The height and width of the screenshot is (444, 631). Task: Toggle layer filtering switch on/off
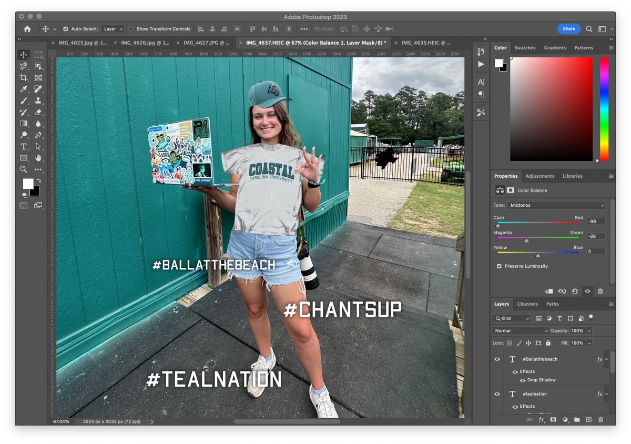click(591, 317)
